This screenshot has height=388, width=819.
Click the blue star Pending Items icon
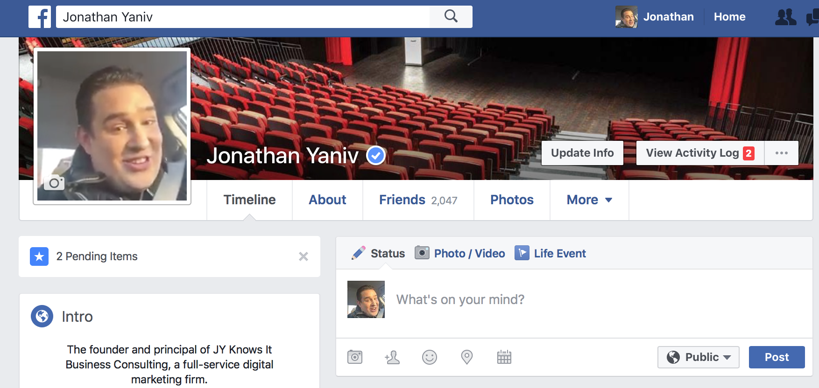click(x=39, y=256)
